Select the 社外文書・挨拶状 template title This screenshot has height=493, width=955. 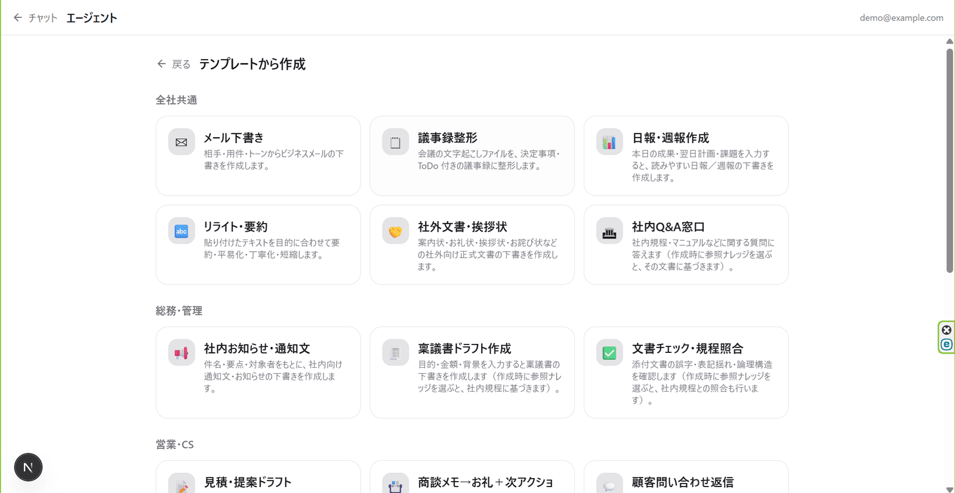pyautogui.click(x=463, y=227)
